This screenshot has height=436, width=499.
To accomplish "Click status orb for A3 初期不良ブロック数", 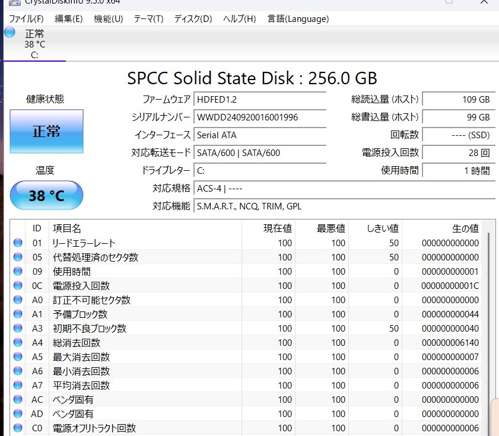I will (x=18, y=328).
